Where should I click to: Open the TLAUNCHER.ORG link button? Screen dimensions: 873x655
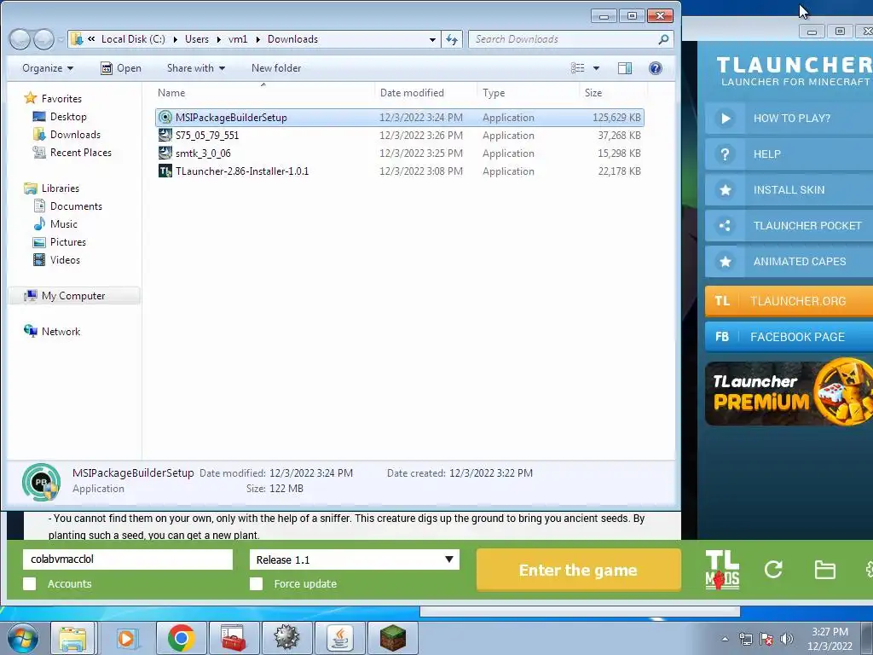click(789, 301)
